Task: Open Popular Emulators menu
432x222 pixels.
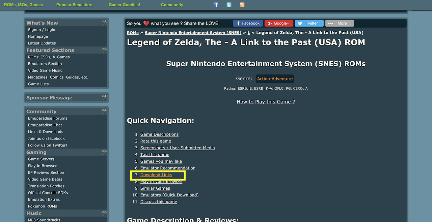Action: tap(74, 5)
